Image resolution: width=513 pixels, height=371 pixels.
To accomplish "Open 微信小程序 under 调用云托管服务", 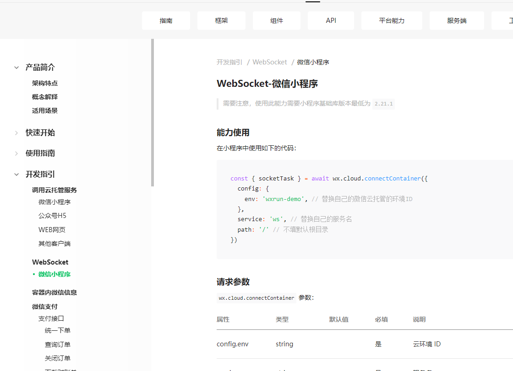I will tap(55, 202).
